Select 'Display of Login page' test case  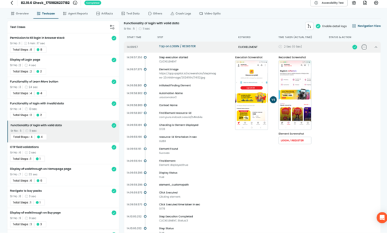click(63, 65)
